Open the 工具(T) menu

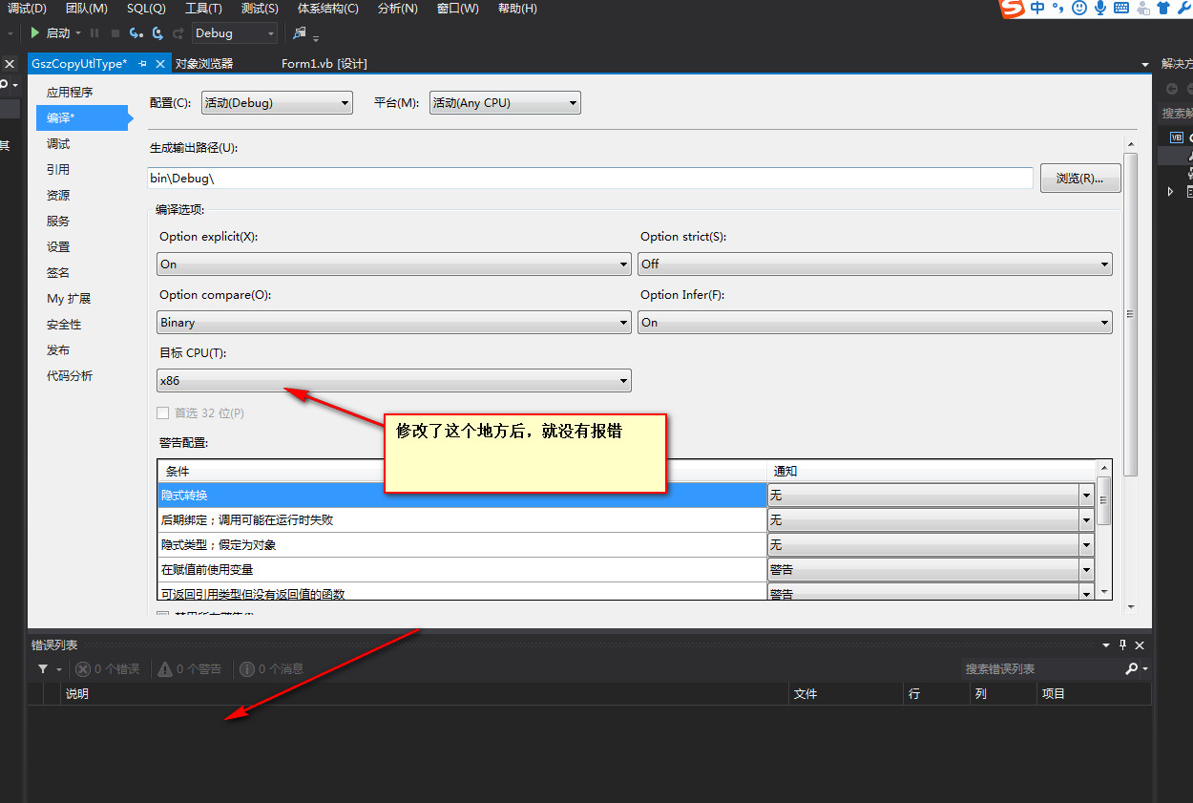pyautogui.click(x=202, y=9)
